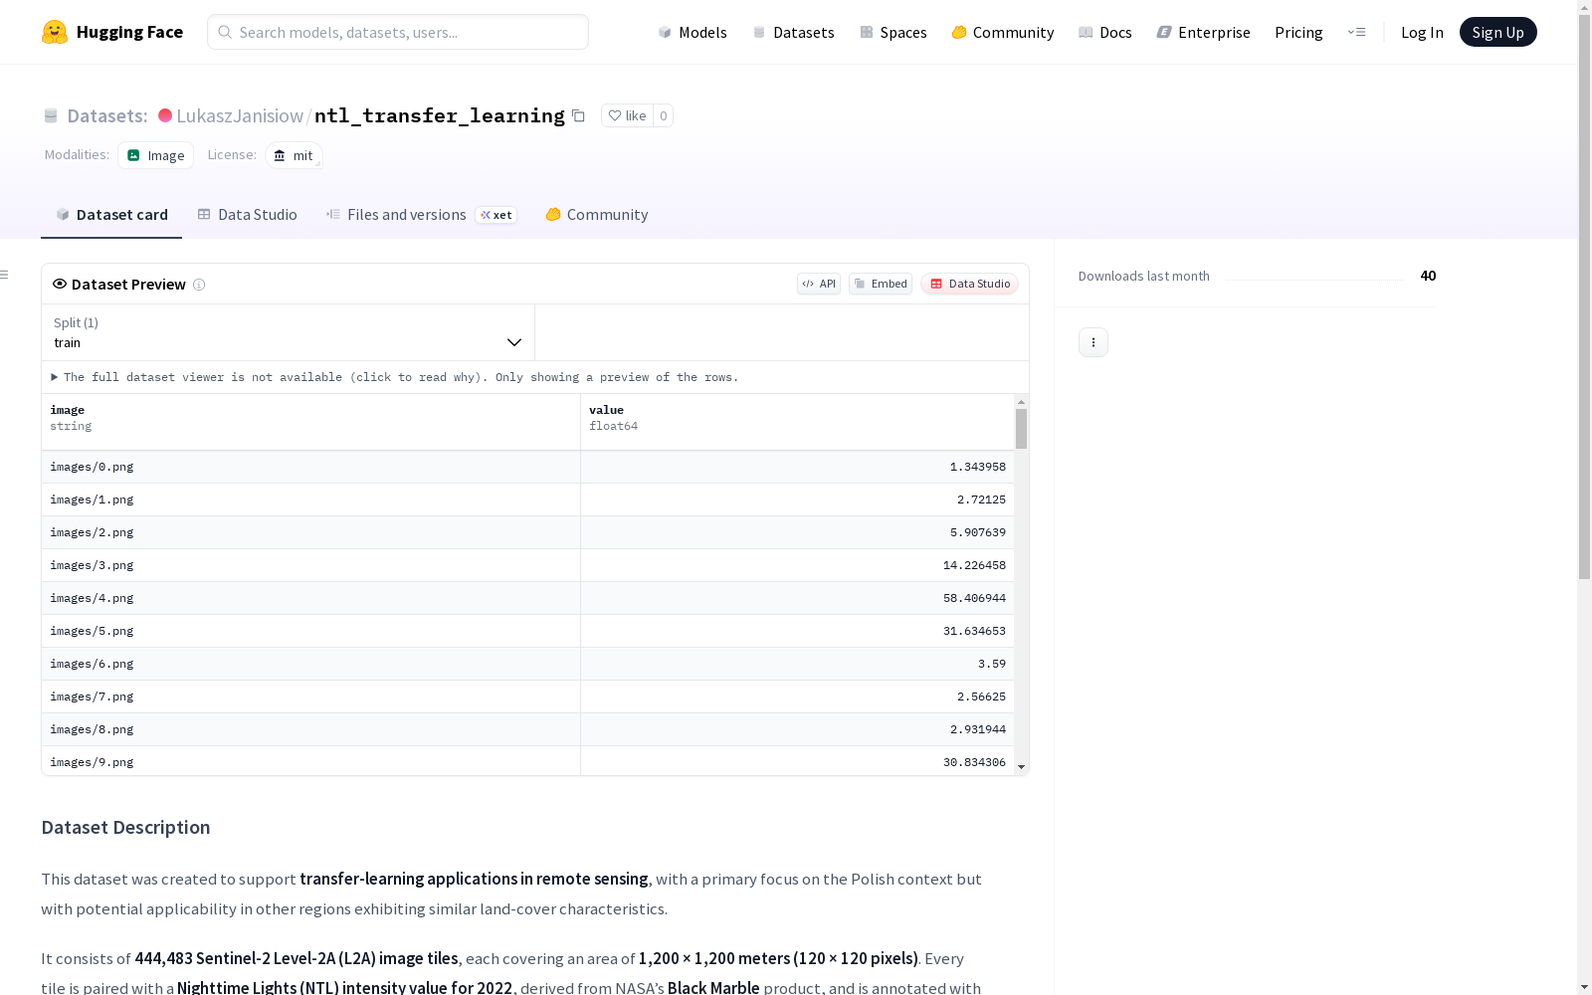Click the preview table scrollbar thumb
This screenshot has width=1592, height=995.
(x=1021, y=428)
